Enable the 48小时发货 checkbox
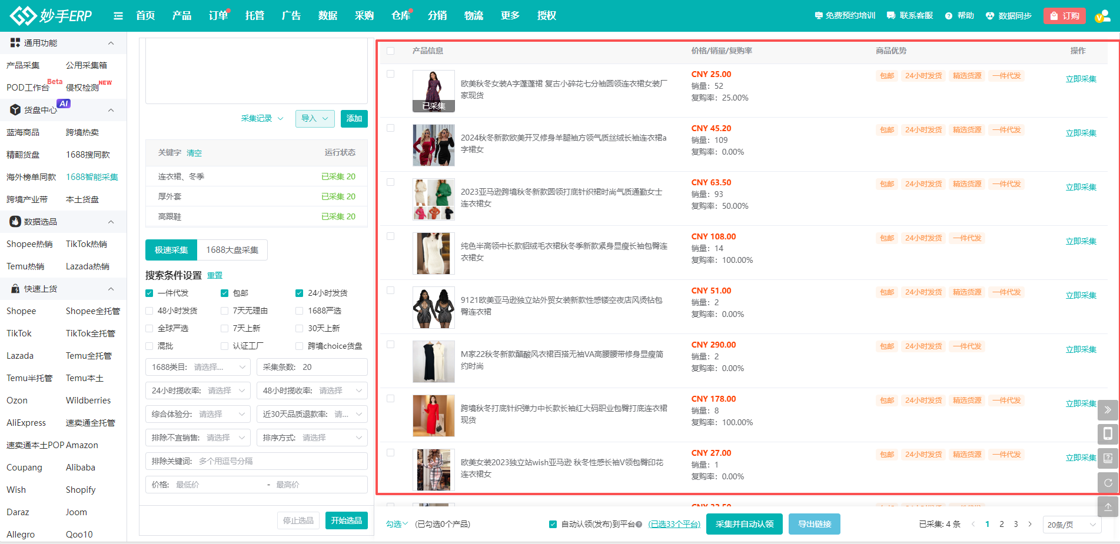 pos(149,311)
